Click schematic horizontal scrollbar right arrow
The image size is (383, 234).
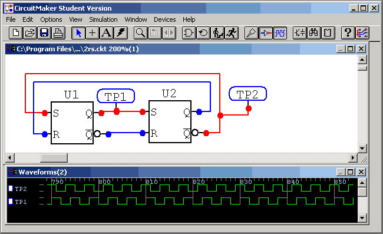pos(353,157)
